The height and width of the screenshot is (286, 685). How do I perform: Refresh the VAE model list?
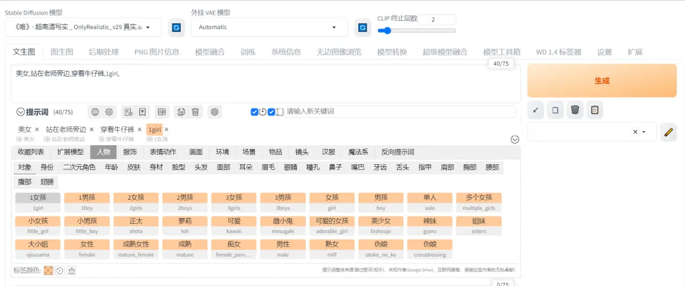click(x=362, y=27)
